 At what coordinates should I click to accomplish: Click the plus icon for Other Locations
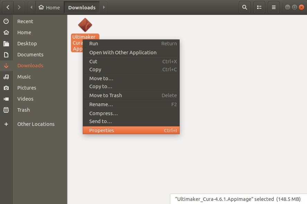pos(6,124)
